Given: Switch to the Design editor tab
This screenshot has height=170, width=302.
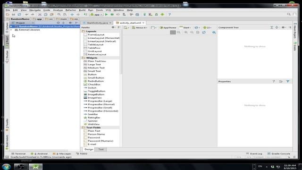Looking at the screenshot, I should [x=89, y=149].
